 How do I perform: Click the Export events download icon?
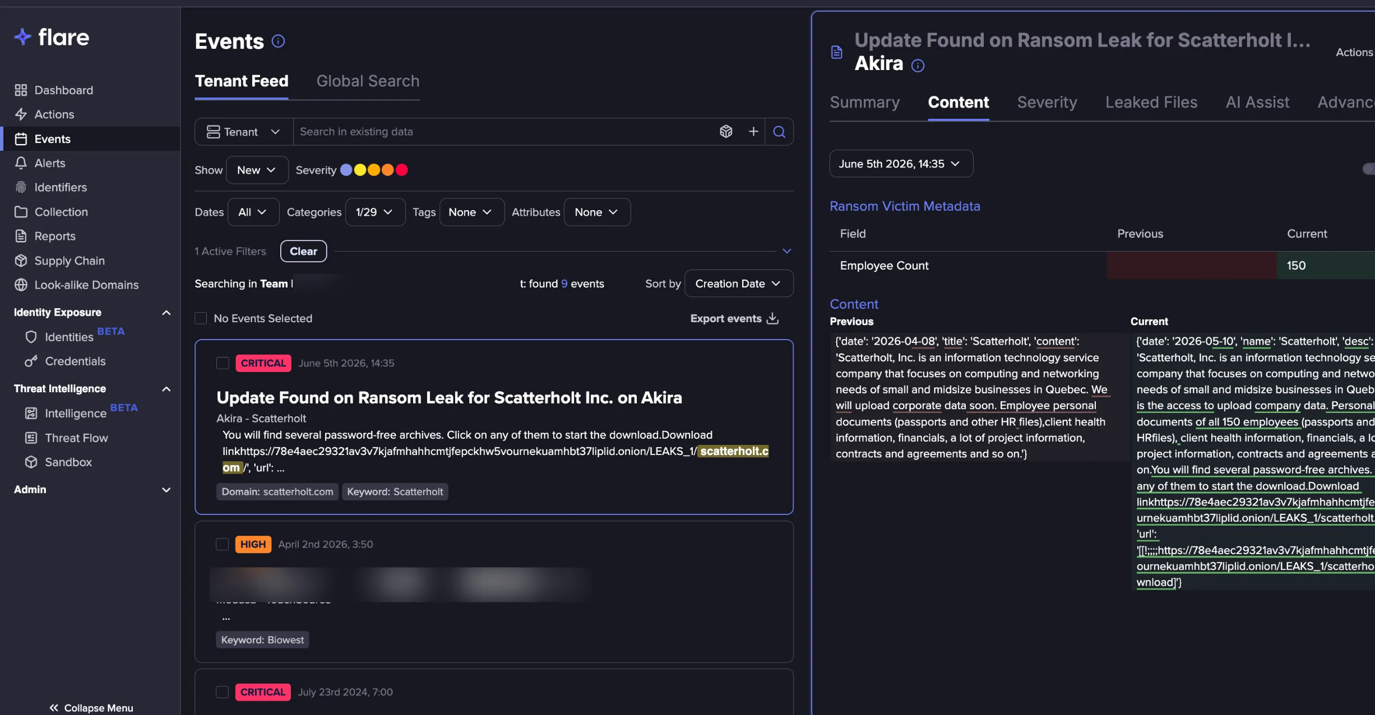773,318
